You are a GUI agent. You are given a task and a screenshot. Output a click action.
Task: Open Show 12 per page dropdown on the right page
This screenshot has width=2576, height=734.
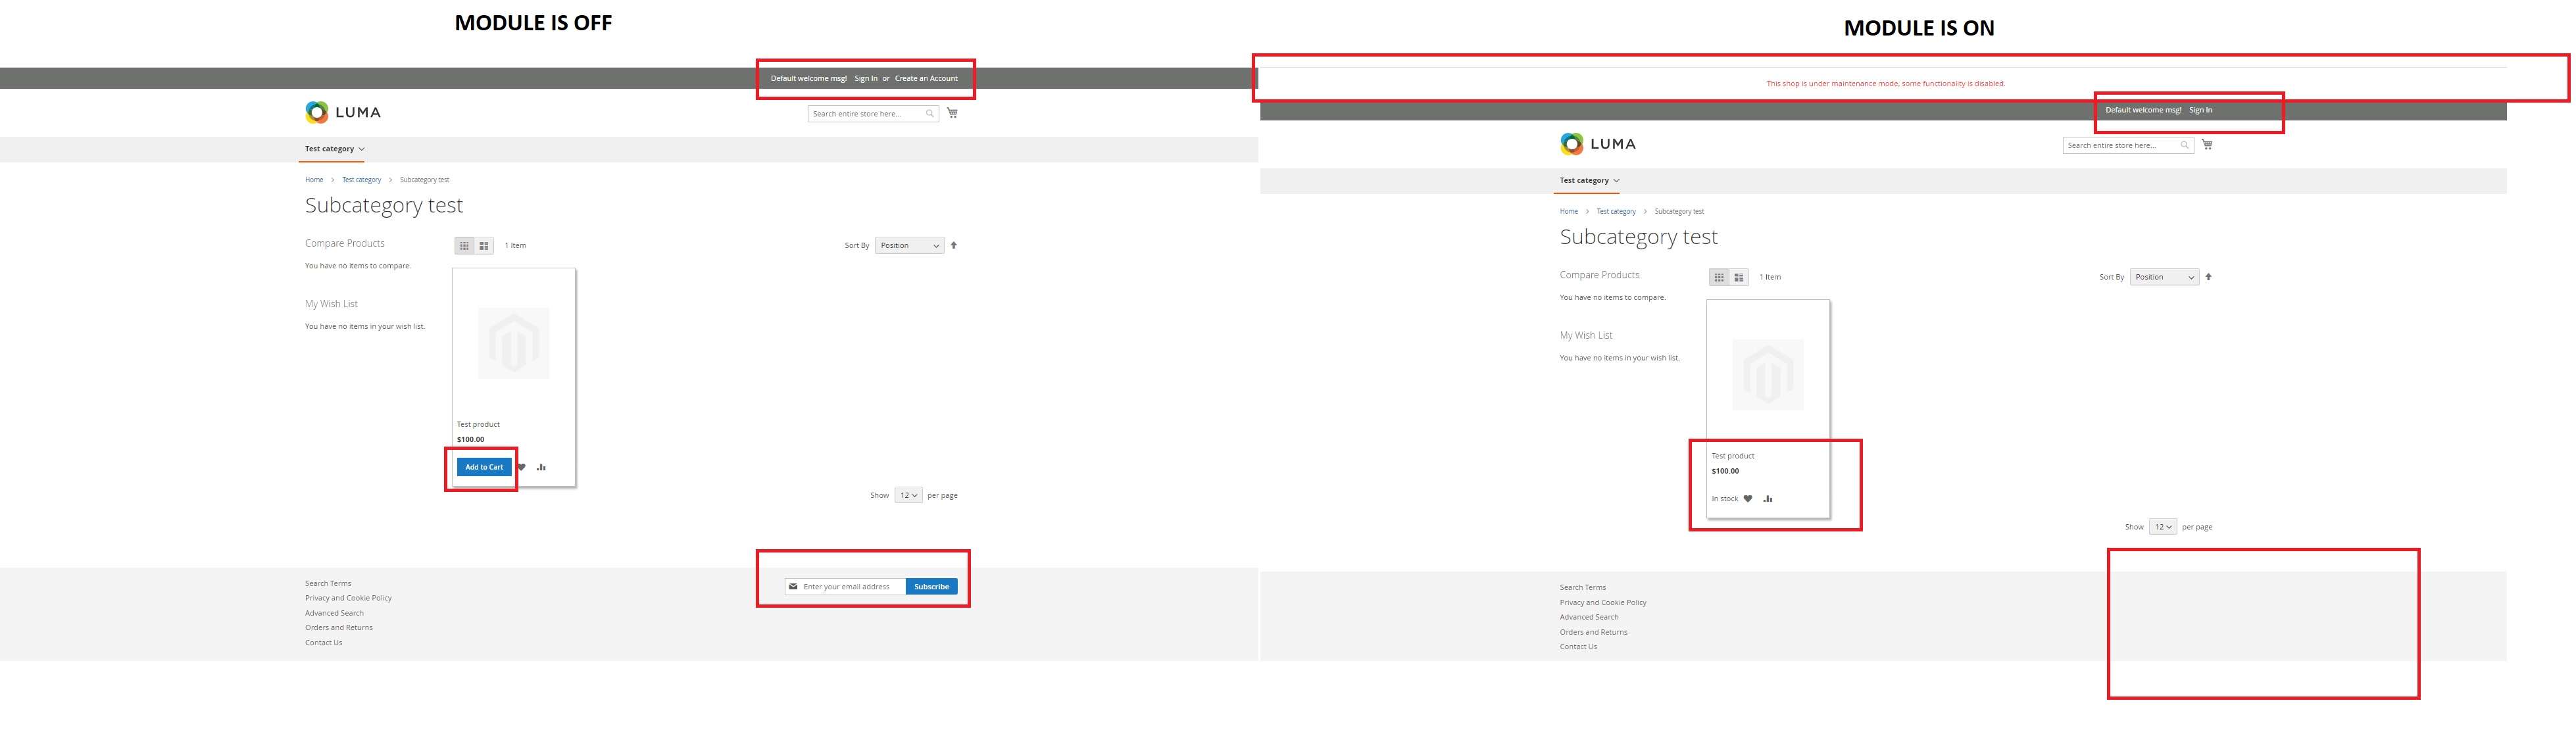pos(2163,527)
